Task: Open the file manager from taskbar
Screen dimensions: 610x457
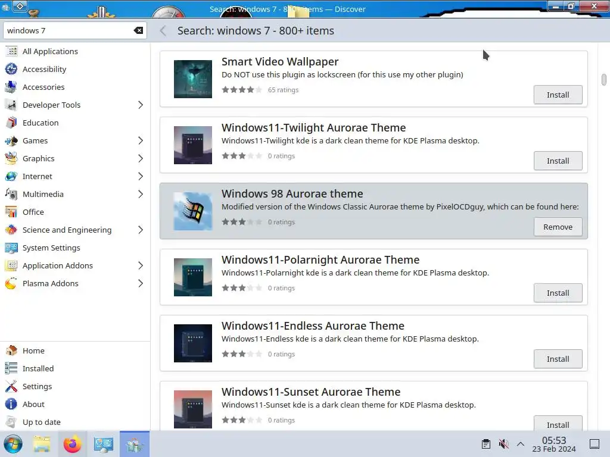Action: click(x=42, y=444)
